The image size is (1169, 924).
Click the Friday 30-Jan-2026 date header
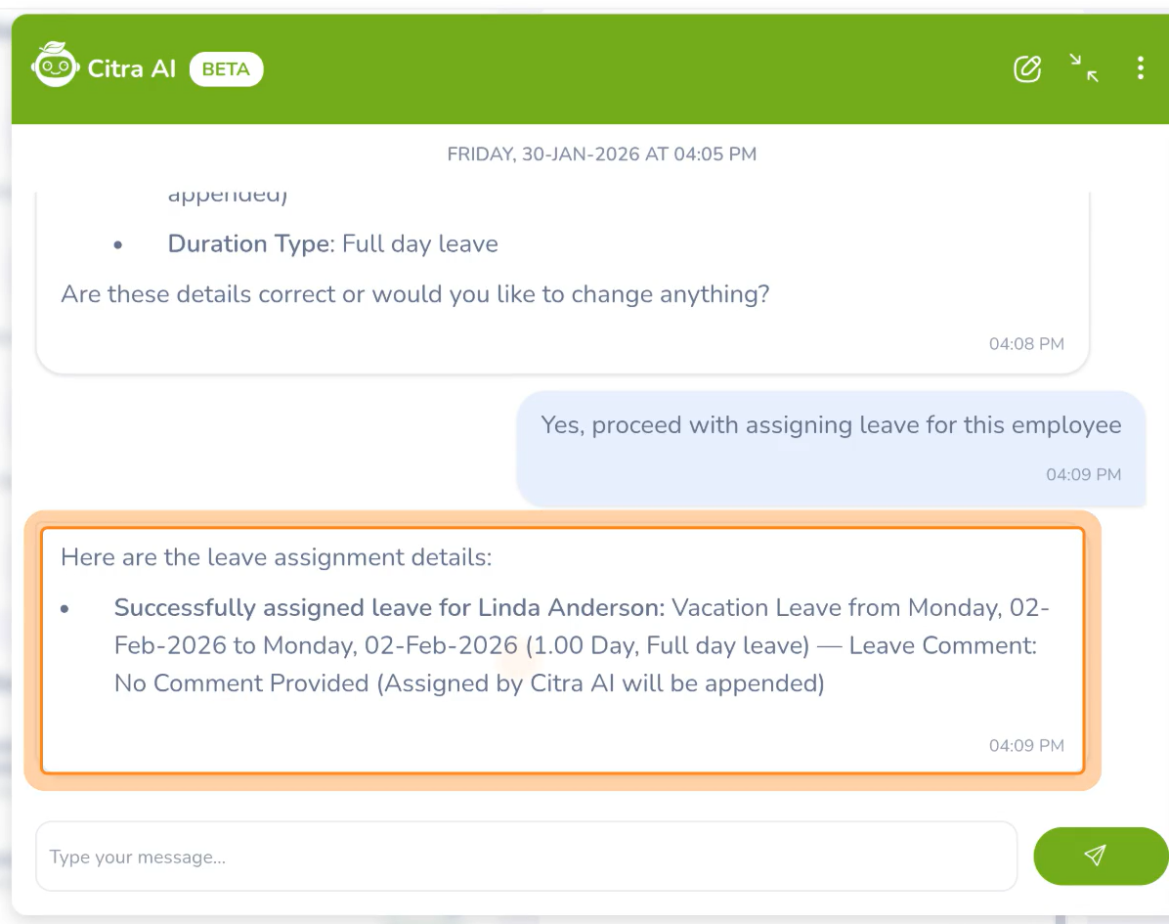click(x=601, y=154)
